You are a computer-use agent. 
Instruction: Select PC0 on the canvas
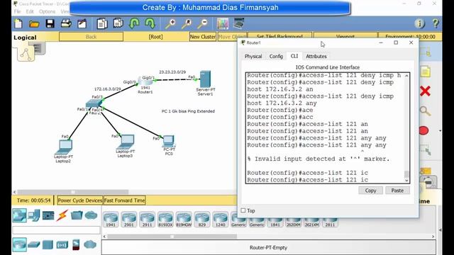click(169, 142)
